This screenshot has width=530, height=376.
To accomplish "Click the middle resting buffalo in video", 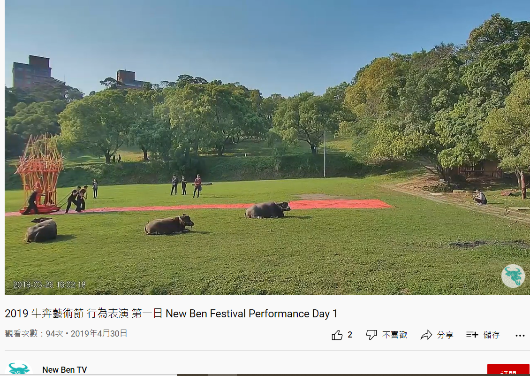I will pyautogui.click(x=169, y=225).
